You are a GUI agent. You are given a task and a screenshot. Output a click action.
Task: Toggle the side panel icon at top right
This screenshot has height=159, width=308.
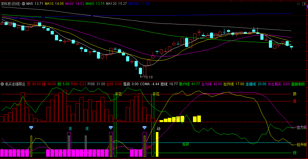pos(304,4)
